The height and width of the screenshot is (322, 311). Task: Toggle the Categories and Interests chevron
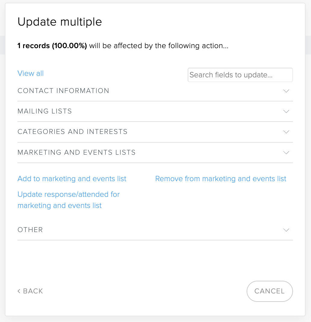(286, 132)
